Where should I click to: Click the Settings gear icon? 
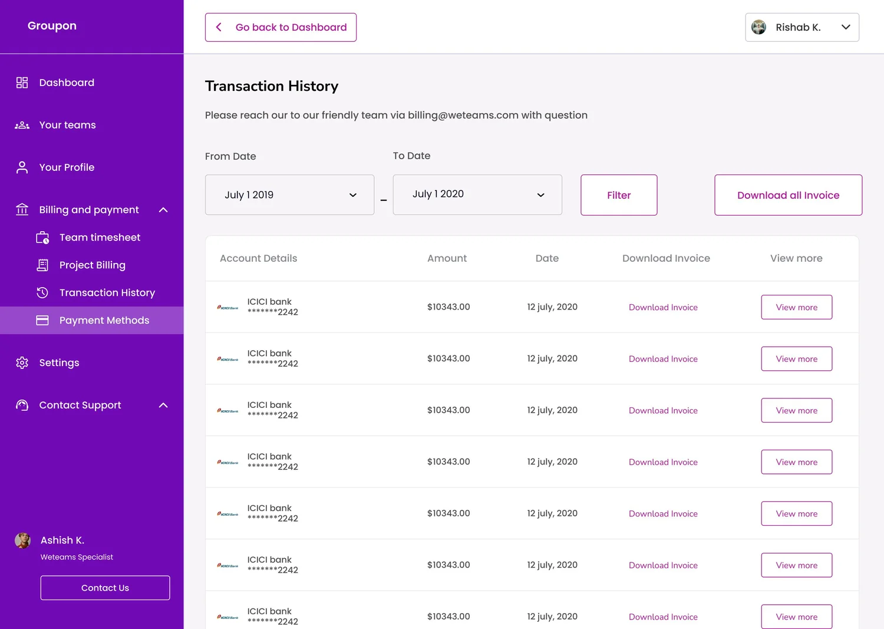pos(22,363)
